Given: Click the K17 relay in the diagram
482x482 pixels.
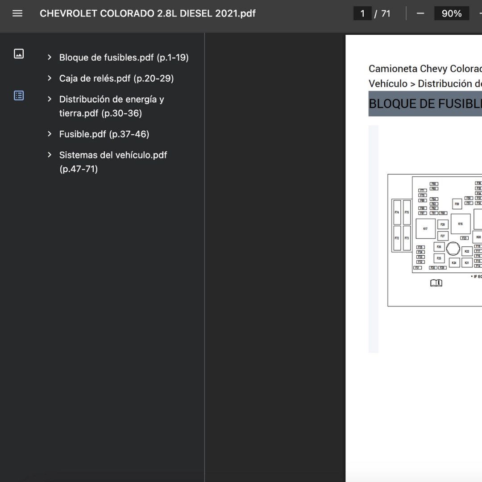Looking at the screenshot, I should pos(425,229).
